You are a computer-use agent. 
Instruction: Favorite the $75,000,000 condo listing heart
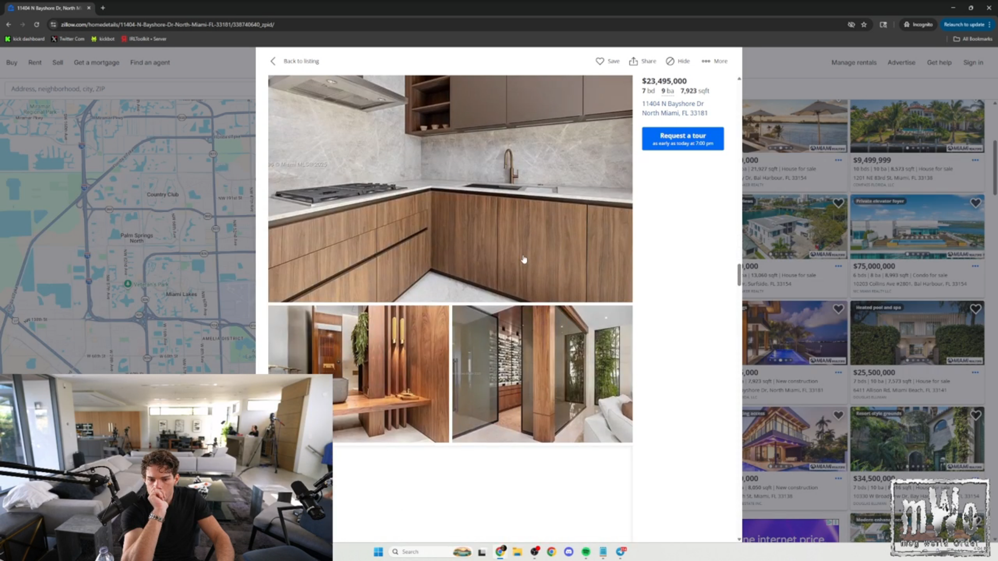coord(975,203)
